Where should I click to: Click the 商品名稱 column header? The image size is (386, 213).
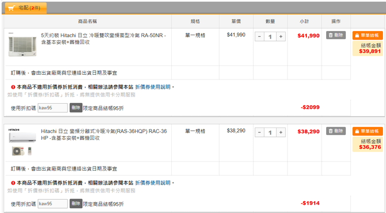coord(88,21)
